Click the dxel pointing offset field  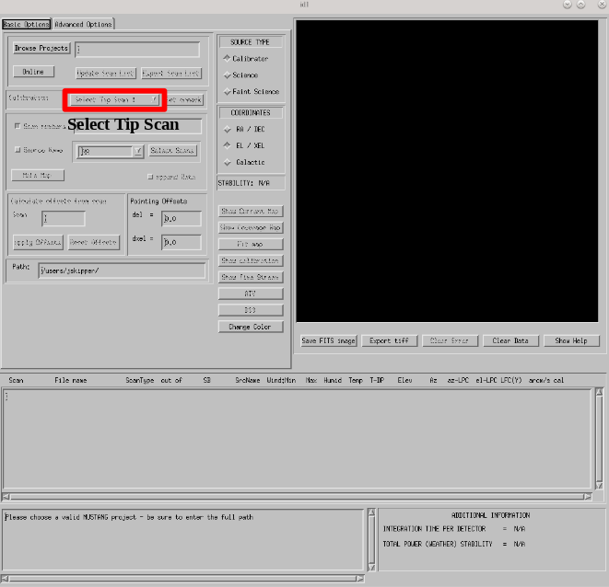[181, 242]
